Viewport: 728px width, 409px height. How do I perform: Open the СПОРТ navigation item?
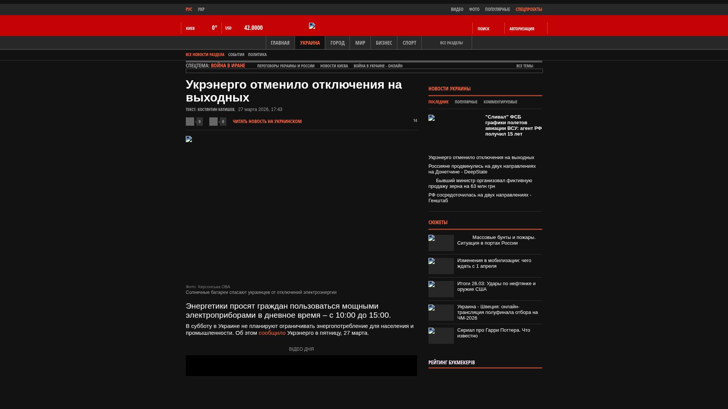[409, 43]
